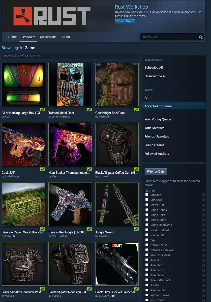Click author name VHS_ToNight
211x302 pixels.
coord(61,236)
